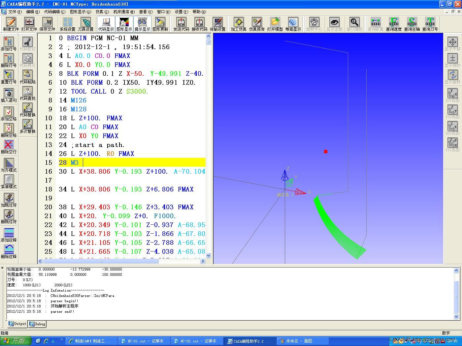Toggle the 提示显示 (hint display) button
462x346 pixels.
pos(142,24)
